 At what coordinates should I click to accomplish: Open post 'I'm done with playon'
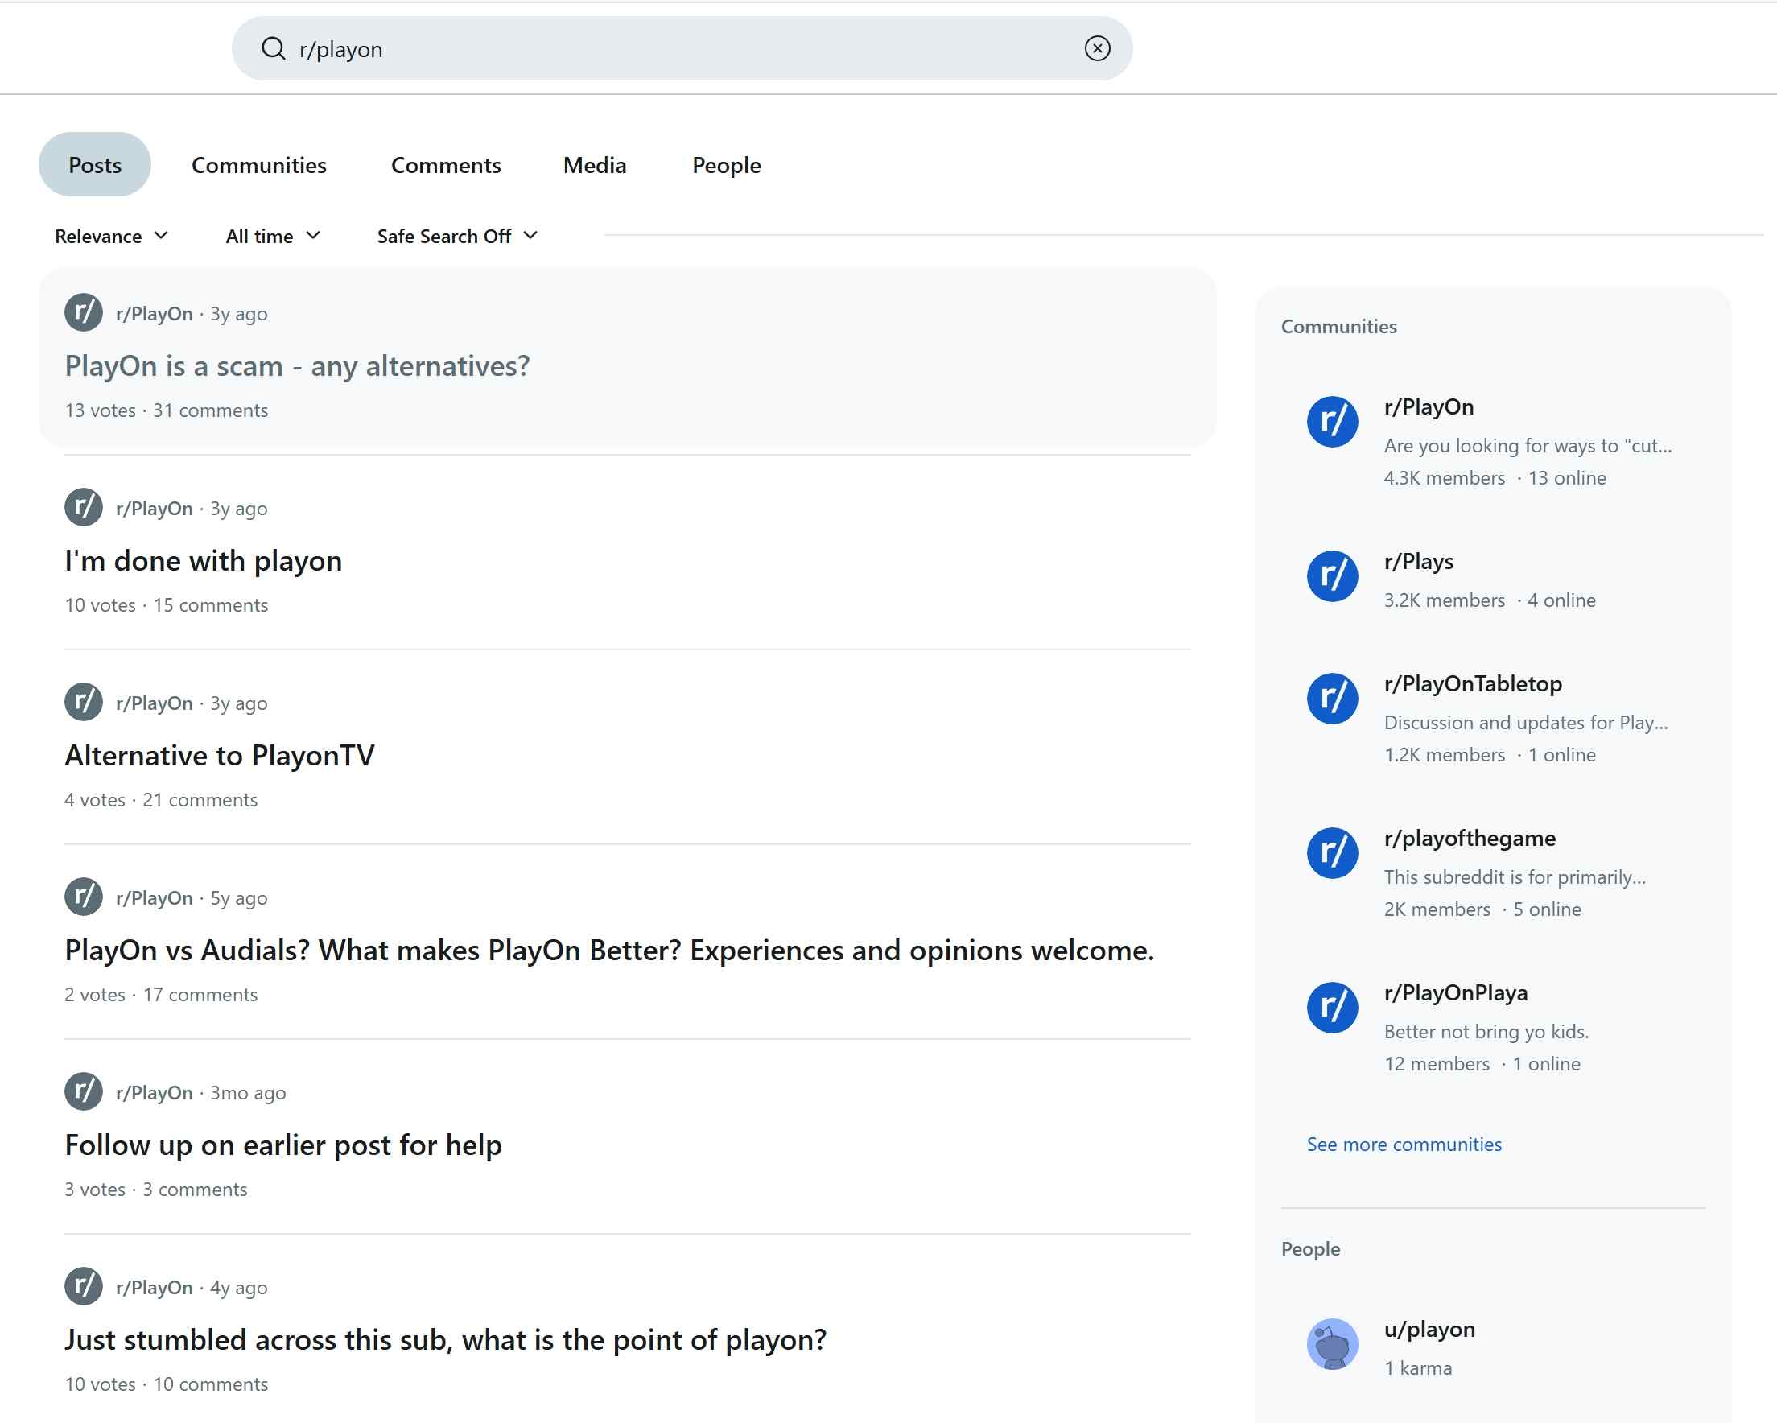click(x=204, y=561)
